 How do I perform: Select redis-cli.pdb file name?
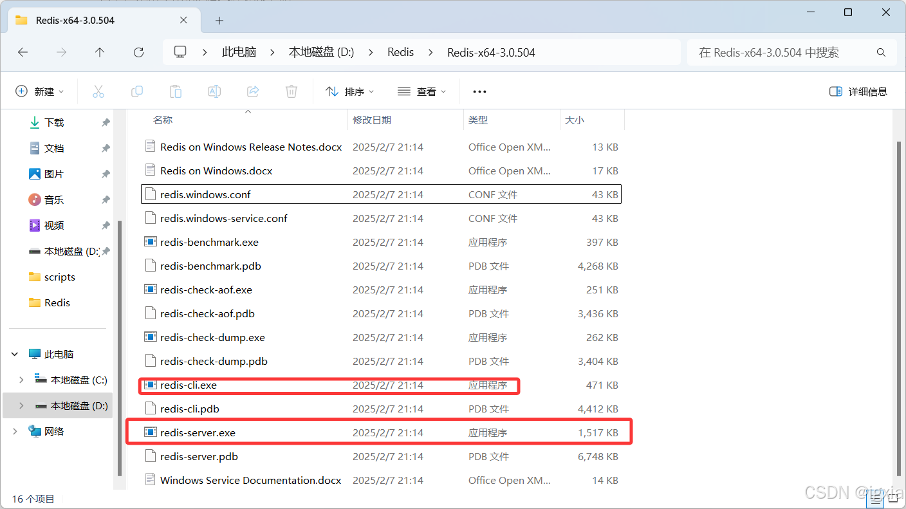point(190,409)
